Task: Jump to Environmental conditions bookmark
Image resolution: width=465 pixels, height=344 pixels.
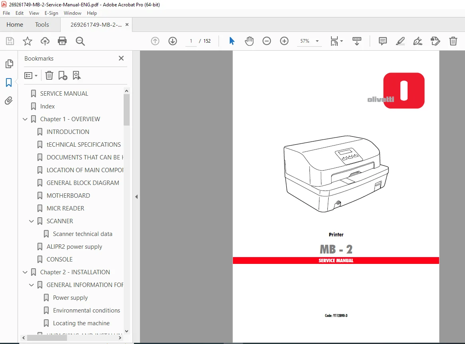Action: 87,311
